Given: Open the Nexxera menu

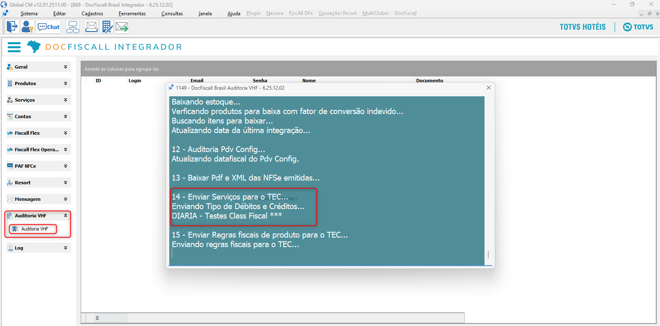Looking at the screenshot, I should pyautogui.click(x=275, y=13).
